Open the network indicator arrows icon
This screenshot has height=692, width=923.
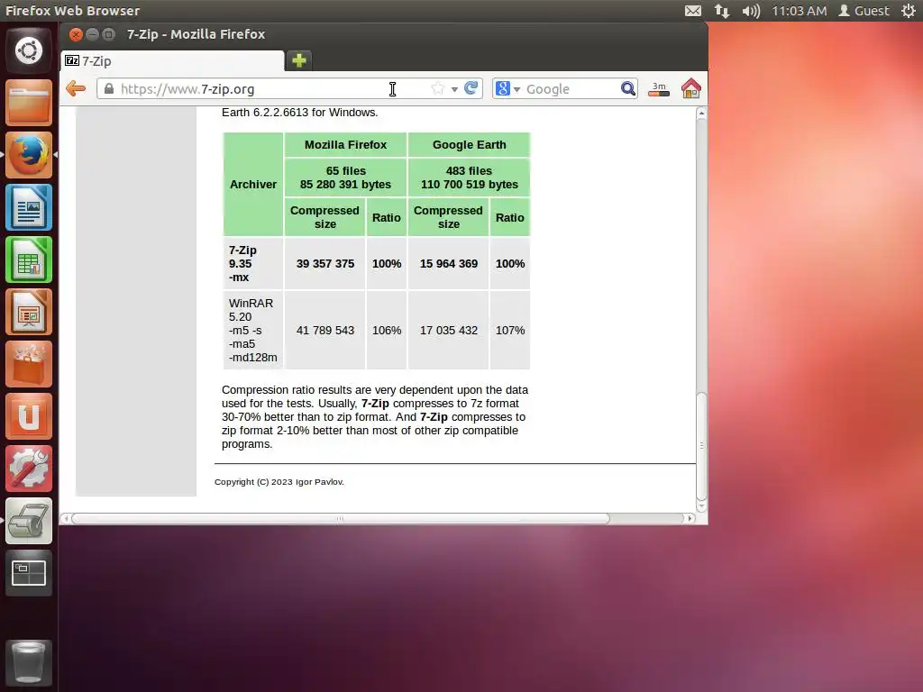tap(722, 11)
